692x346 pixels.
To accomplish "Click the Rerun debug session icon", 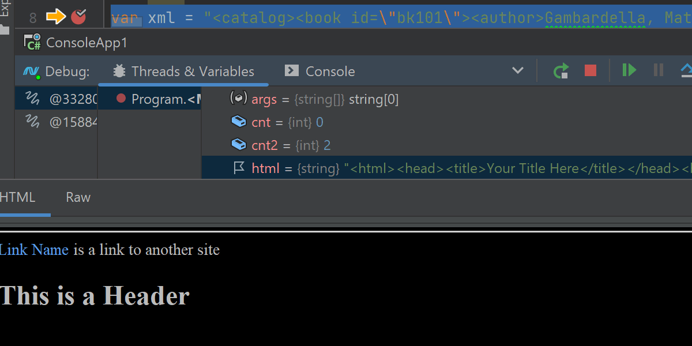I will coord(561,71).
